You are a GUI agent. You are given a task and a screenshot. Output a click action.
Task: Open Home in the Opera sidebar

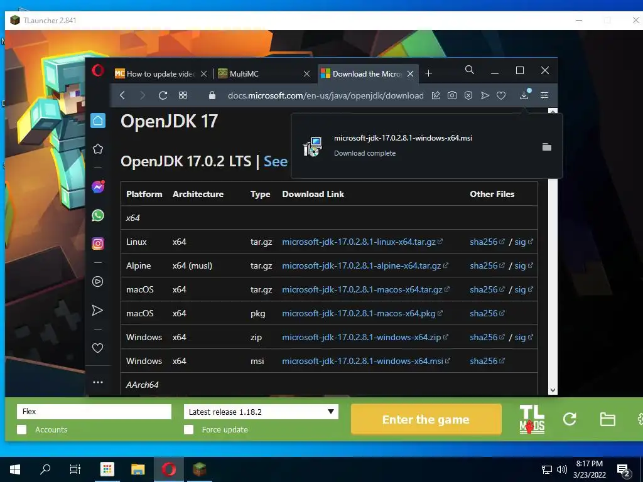[98, 120]
